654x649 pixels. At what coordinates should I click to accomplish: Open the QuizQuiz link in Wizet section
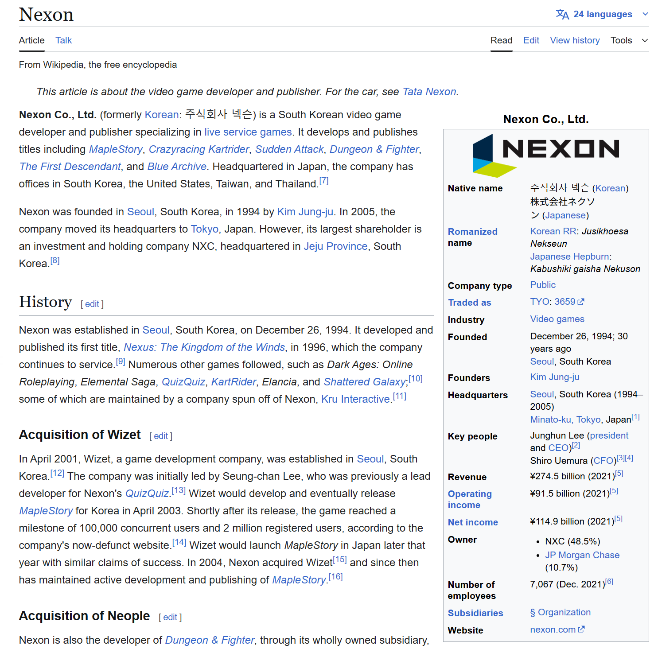147,494
